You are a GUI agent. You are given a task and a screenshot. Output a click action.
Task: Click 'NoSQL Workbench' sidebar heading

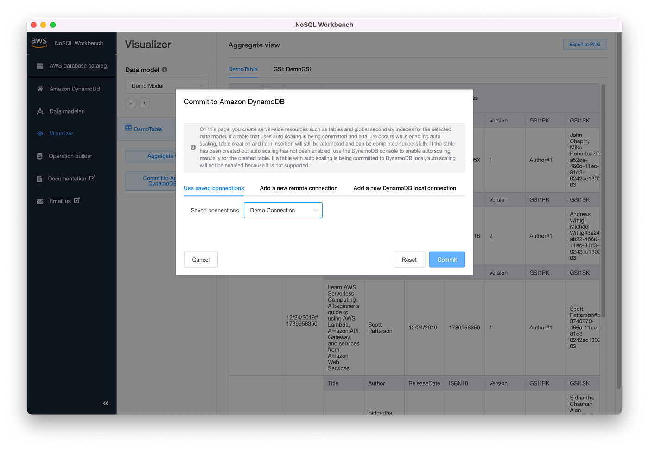(x=79, y=43)
